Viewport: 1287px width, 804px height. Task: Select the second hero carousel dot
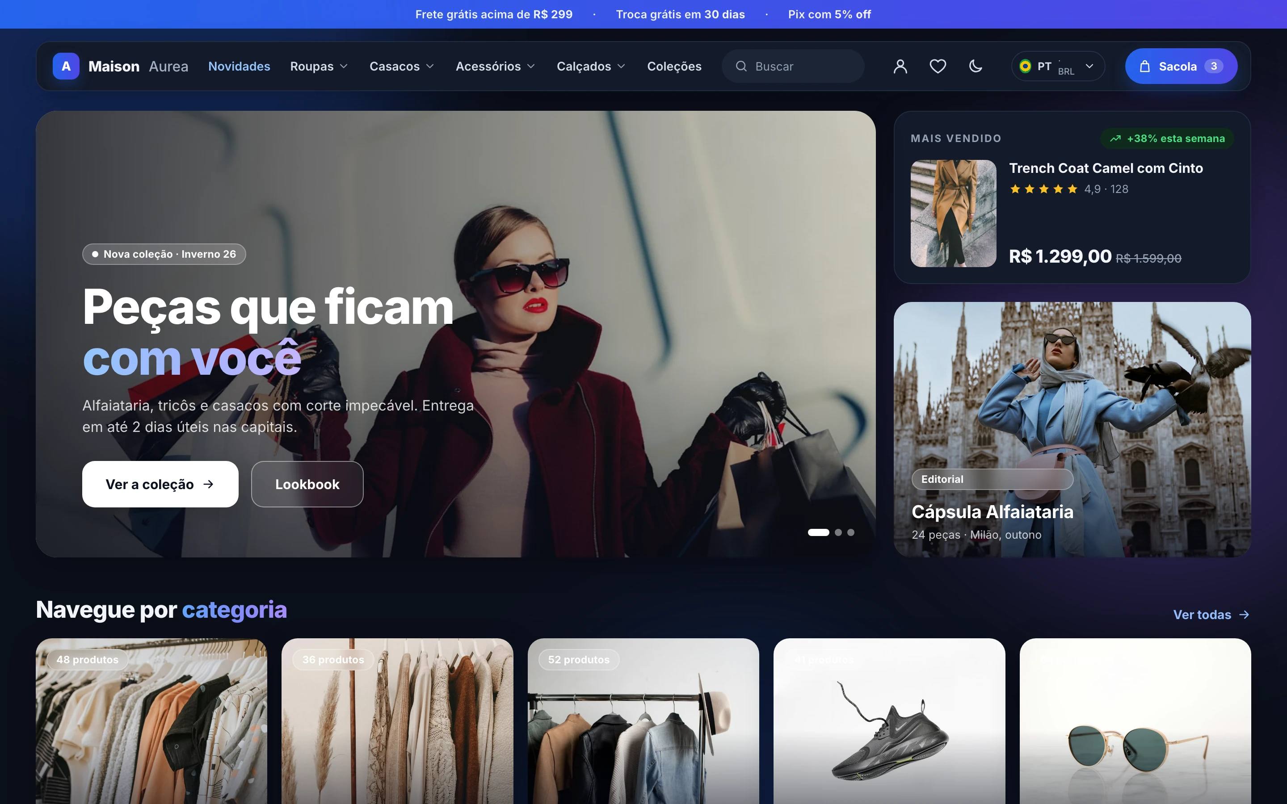(838, 532)
